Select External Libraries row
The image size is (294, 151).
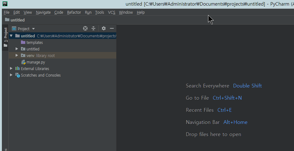click(62, 68)
